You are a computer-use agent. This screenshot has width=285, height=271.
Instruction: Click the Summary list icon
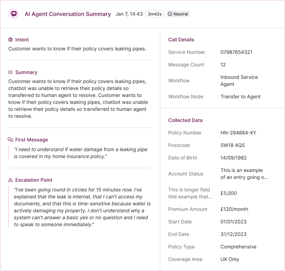pyautogui.click(x=10, y=72)
